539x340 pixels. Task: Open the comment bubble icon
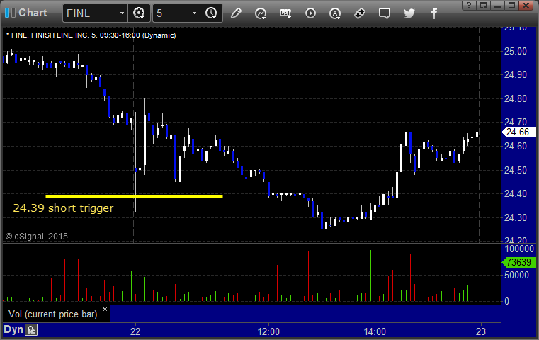coord(385,13)
